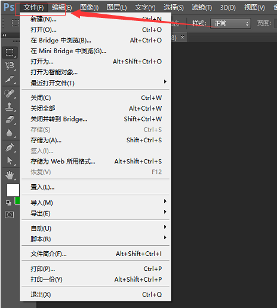This screenshot has width=277, height=308.
Task: Select the Rectangular Marquee tool
Action: pos(10,53)
